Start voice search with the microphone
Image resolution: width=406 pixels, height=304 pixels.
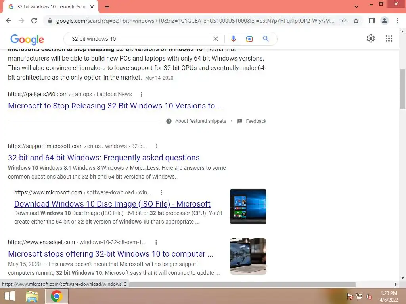click(x=233, y=39)
